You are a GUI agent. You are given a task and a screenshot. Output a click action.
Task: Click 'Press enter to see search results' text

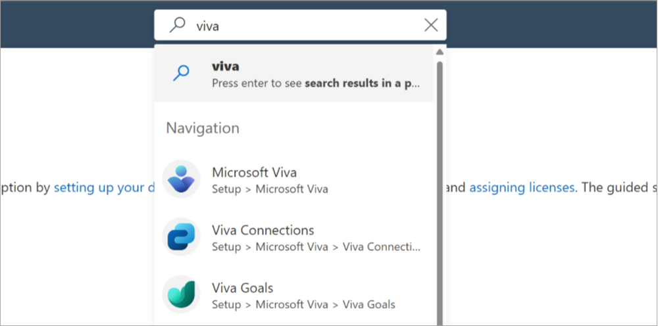pyautogui.click(x=316, y=83)
